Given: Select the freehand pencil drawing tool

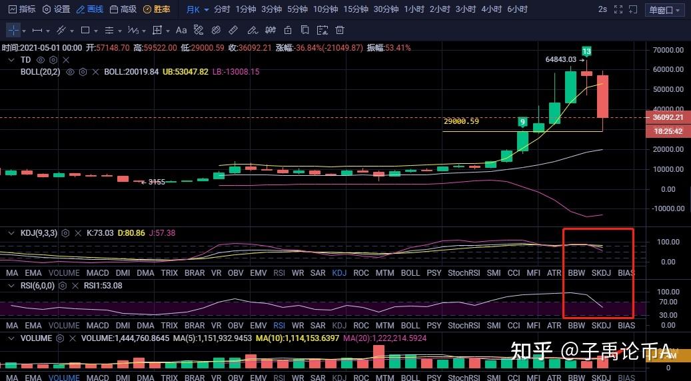Looking at the screenshot, I should tap(252, 31).
